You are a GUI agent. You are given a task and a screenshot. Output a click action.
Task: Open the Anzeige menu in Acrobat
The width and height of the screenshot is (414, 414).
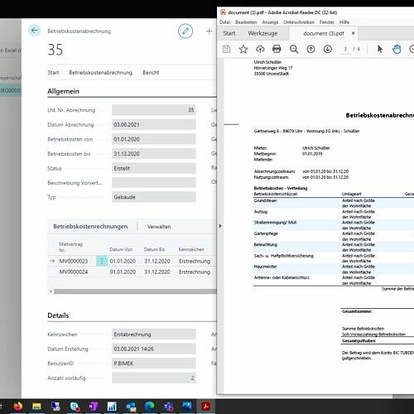(x=270, y=22)
